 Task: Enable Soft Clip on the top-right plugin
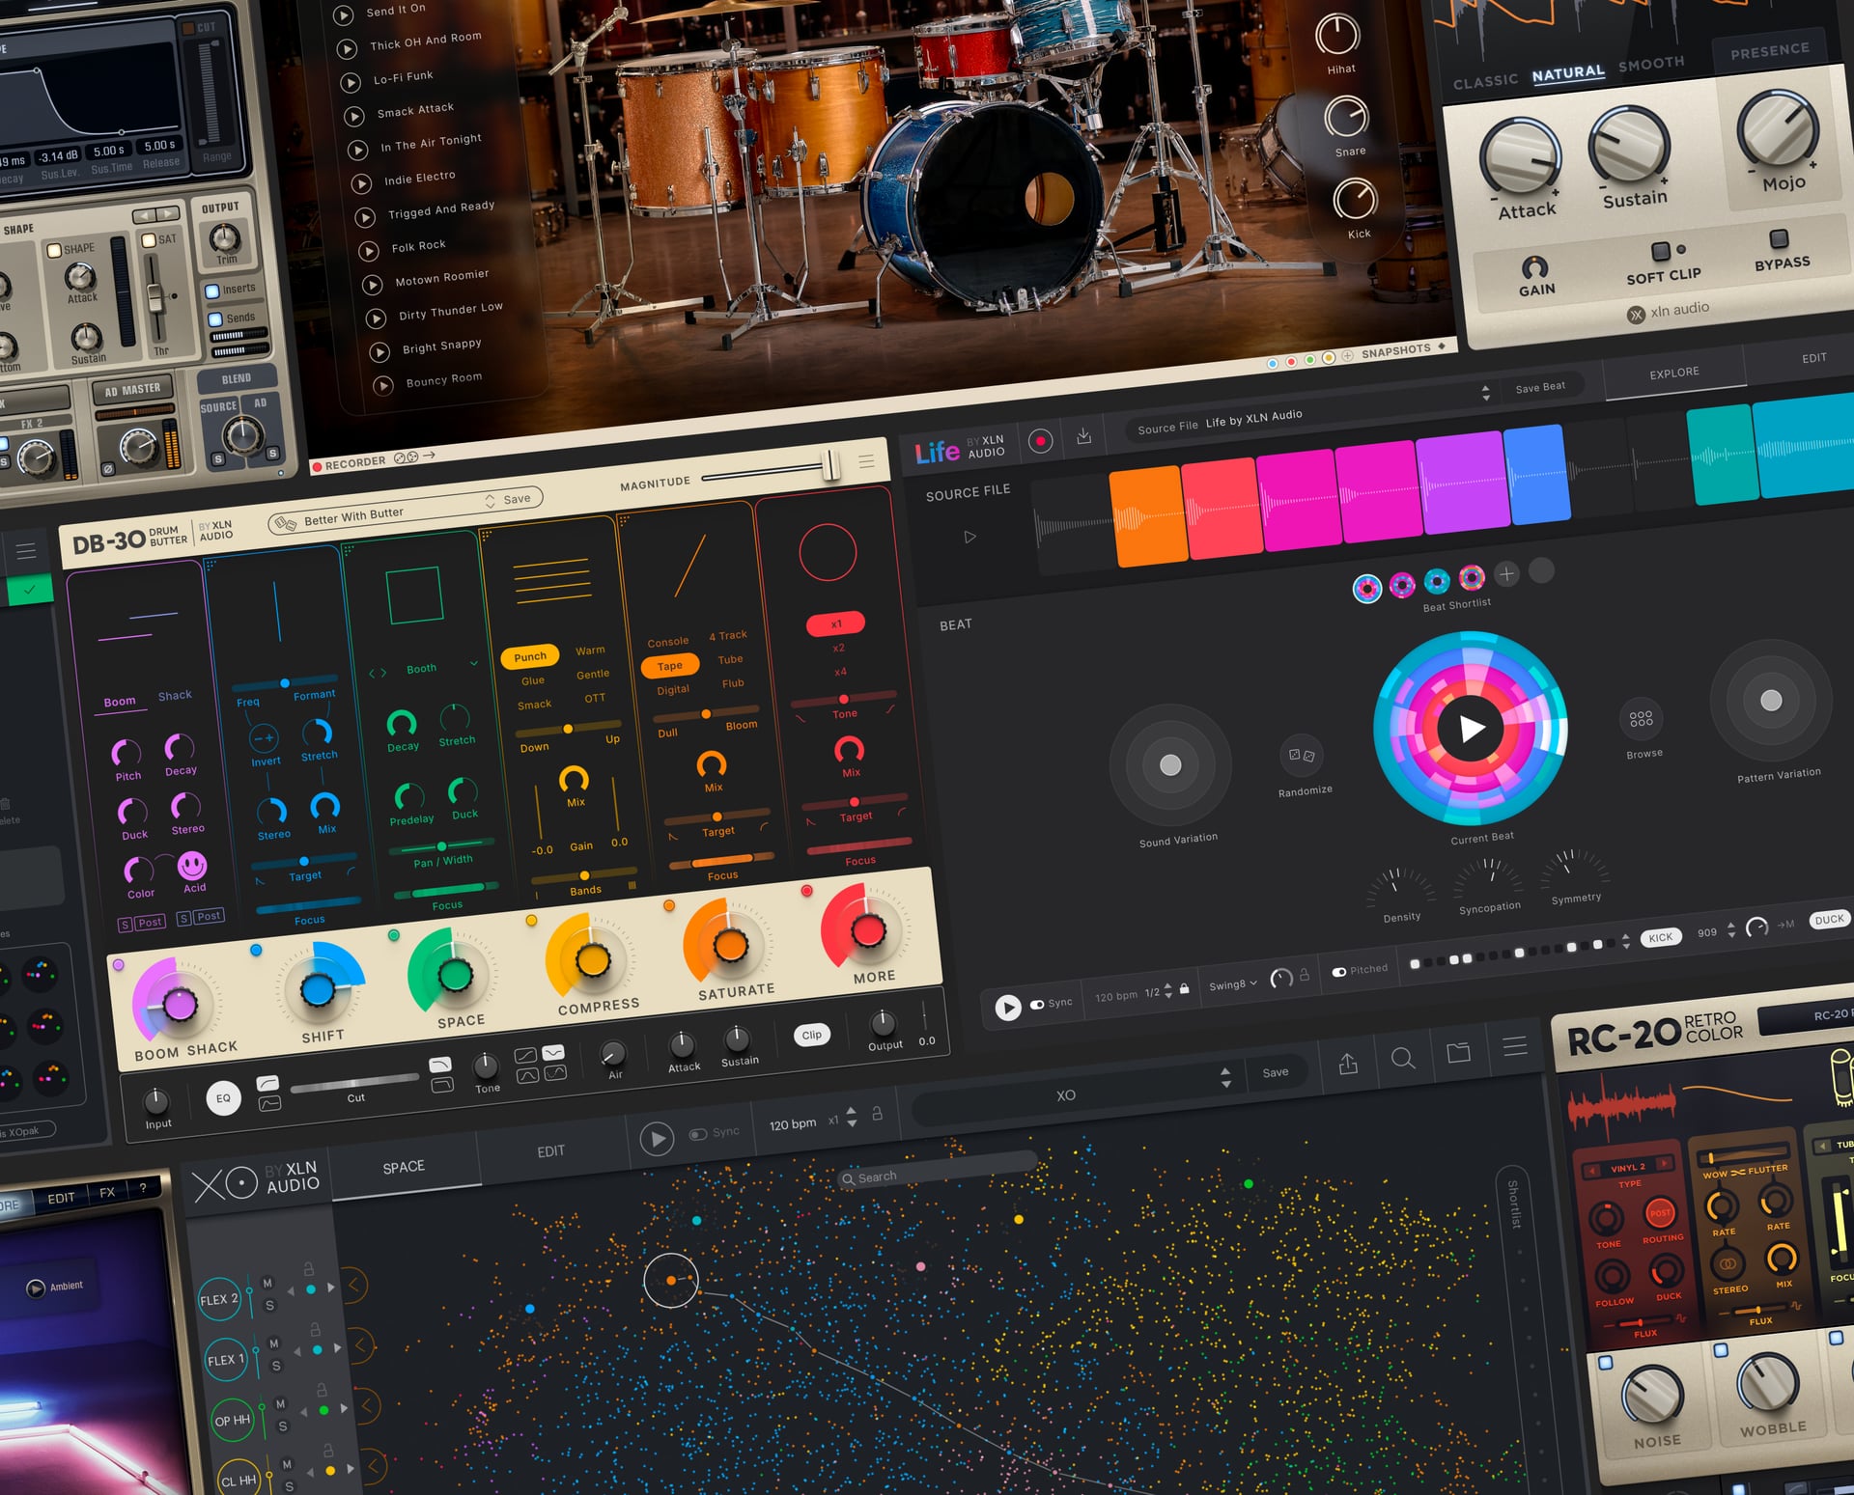(x=1662, y=253)
